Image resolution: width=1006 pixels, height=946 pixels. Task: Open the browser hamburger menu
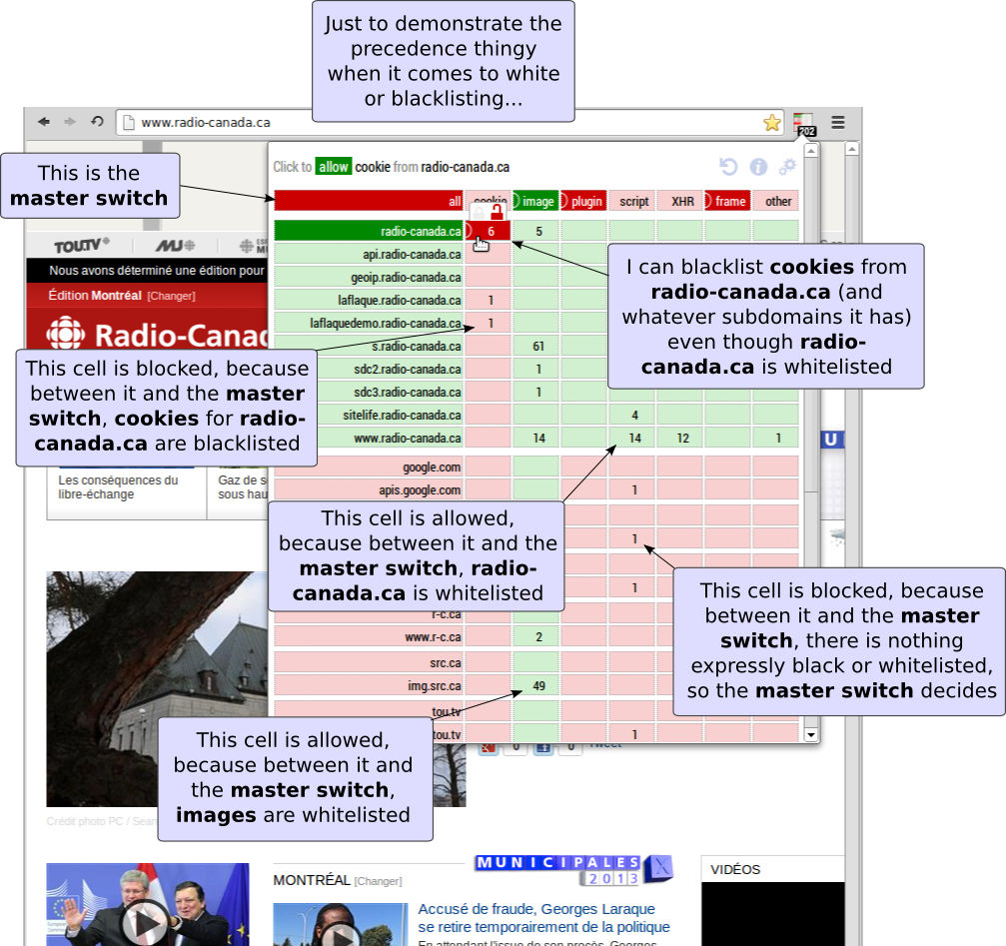click(x=837, y=122)
